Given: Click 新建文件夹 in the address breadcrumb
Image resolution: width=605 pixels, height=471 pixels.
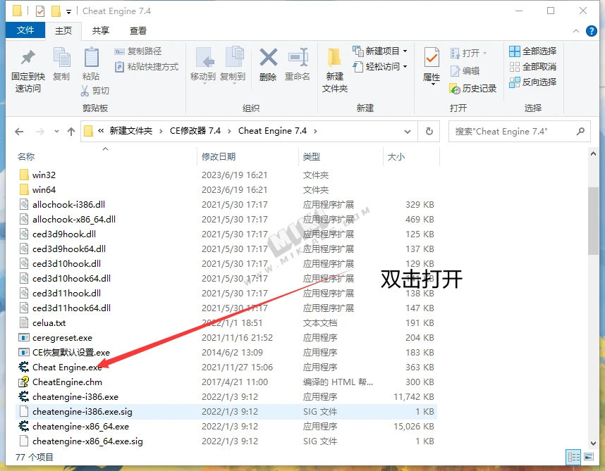Looking at the screenshot, I should [x=130, y=131].
